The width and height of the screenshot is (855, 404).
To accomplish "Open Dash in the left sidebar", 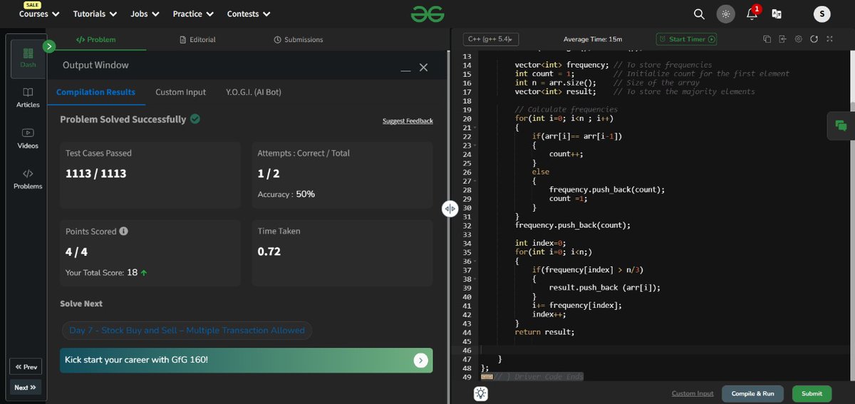I will tap(28, 58).
